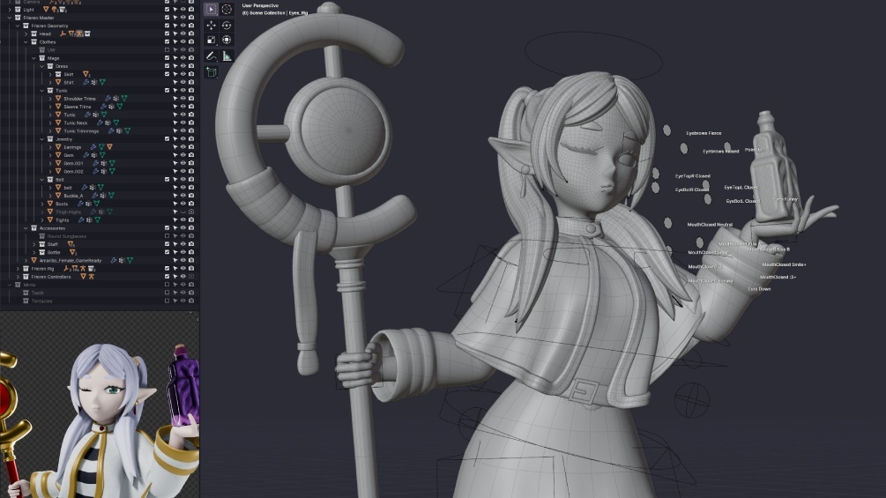The height and width of the screenshot is (498, 886).
Task: Click the modifier wrench icon on Shirt row
Action: [86, 82]
